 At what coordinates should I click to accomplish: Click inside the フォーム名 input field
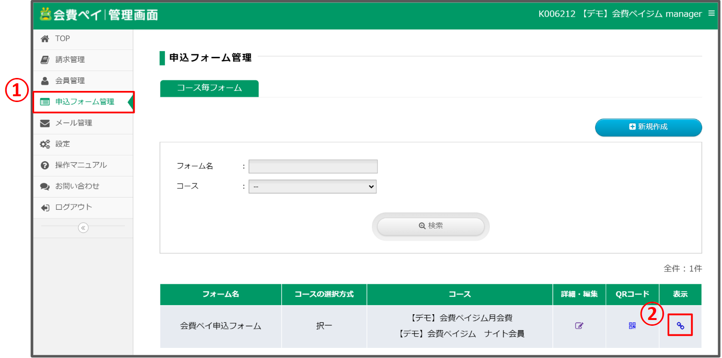(312, 166)
